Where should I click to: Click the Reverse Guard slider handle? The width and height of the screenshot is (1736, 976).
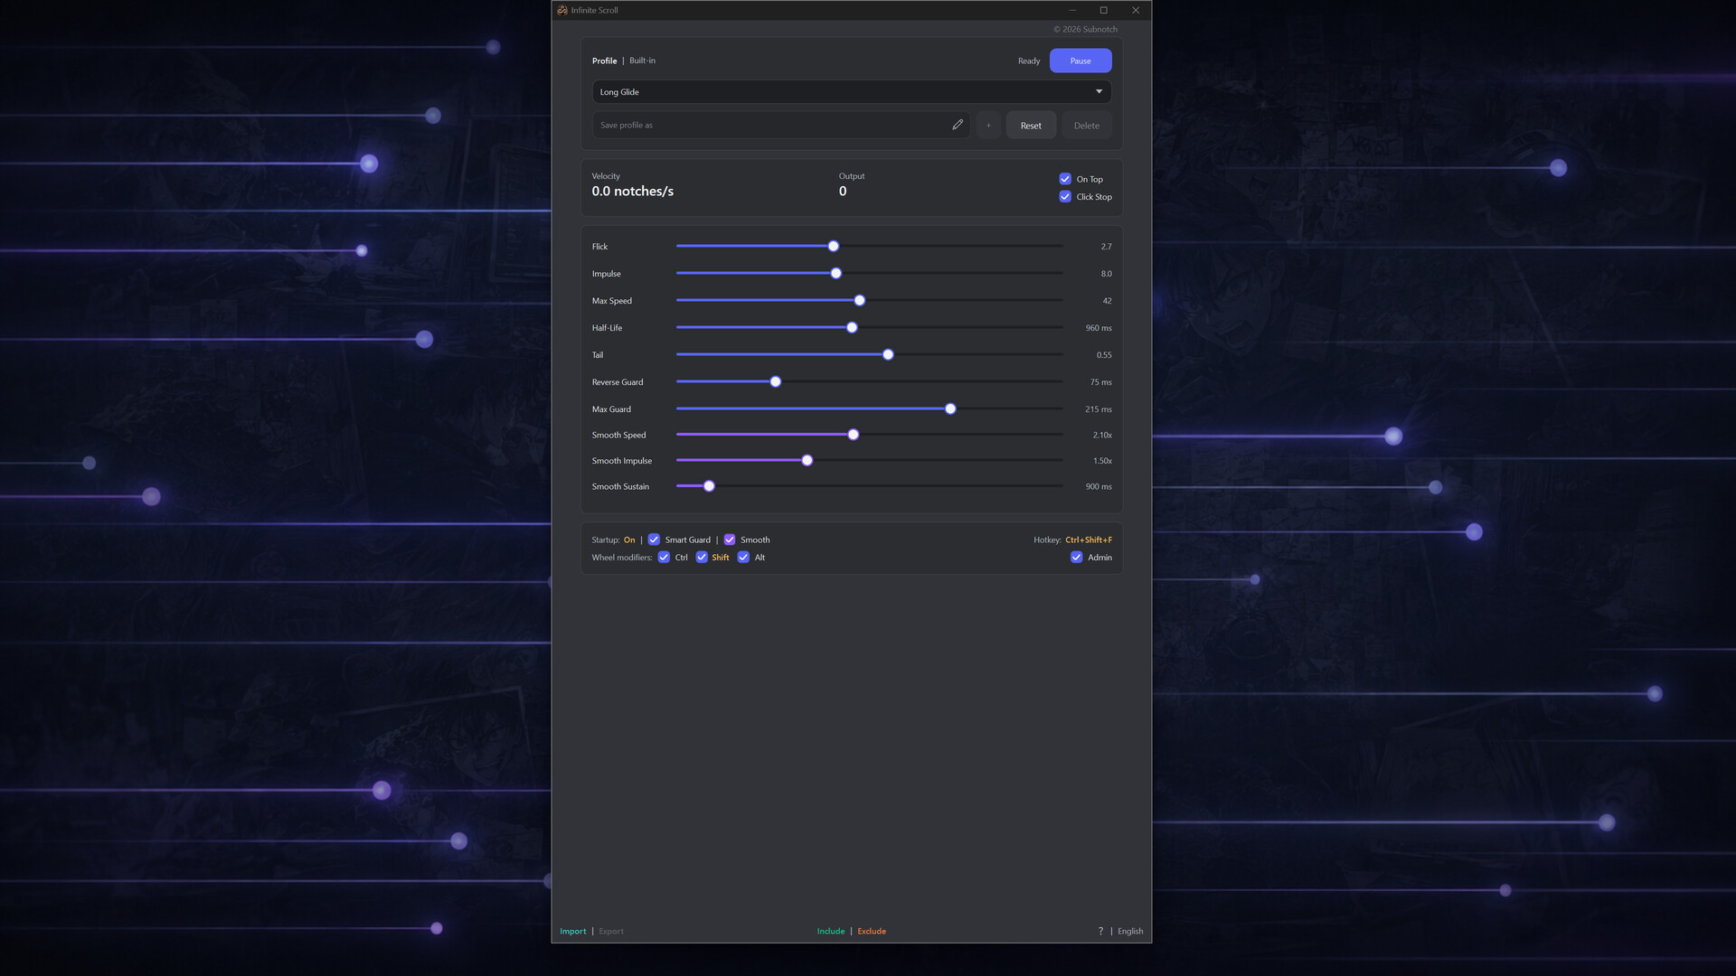pos(776,381)
